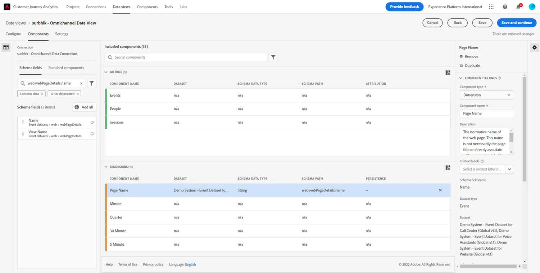
Task: Open the Language English selector
Action: pos(190,264)
